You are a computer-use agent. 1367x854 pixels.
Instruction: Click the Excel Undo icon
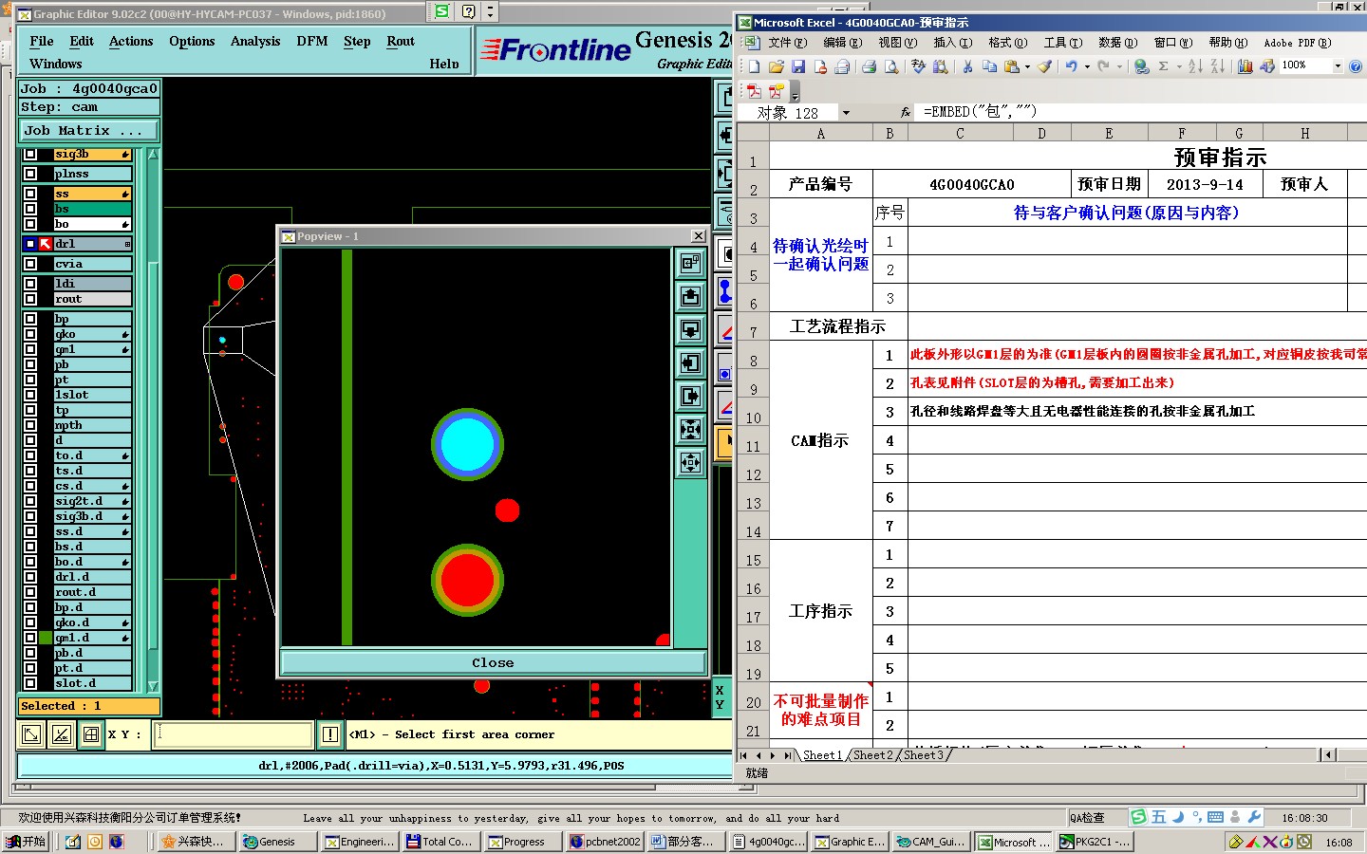(1072, 66)
